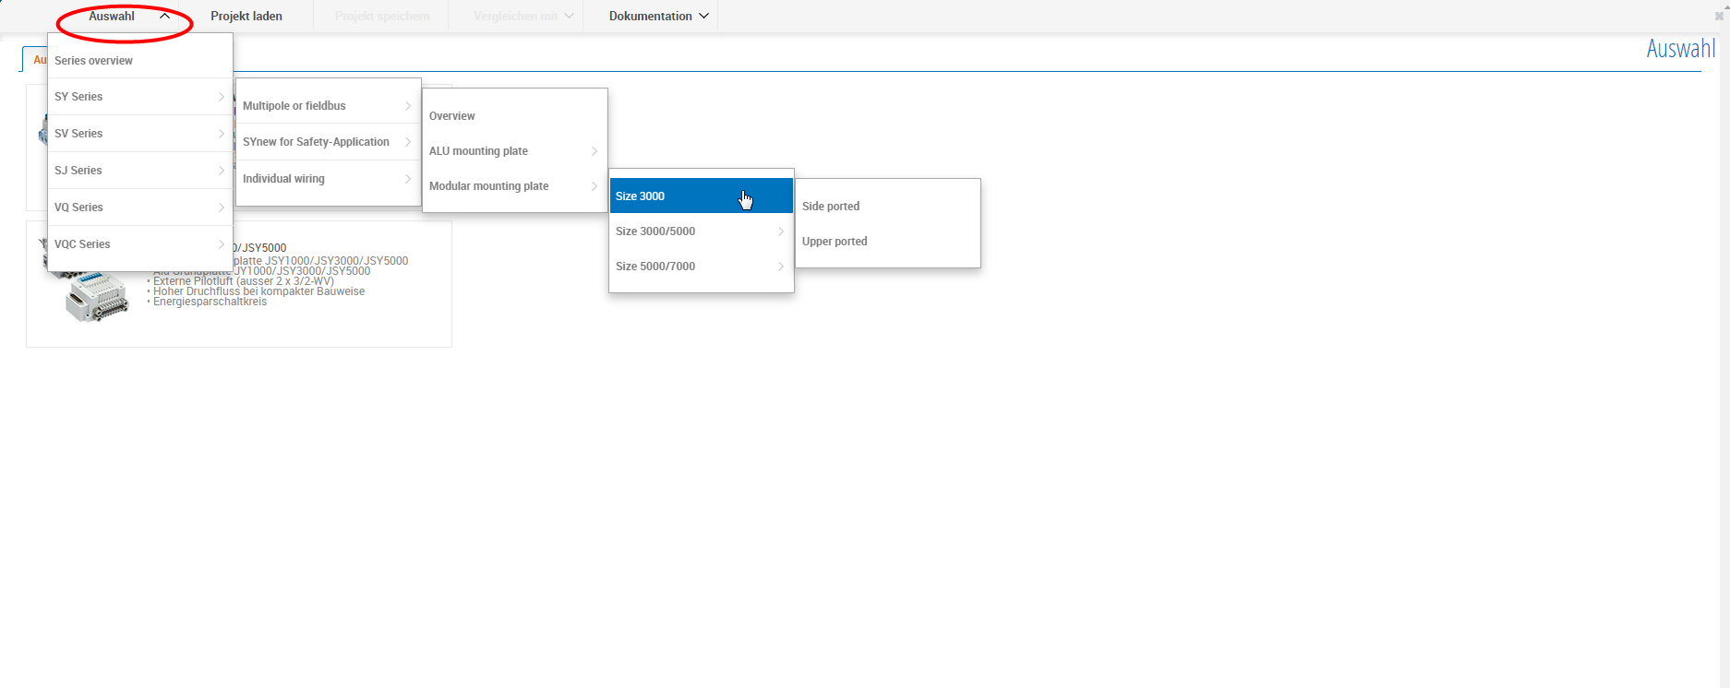Image resolution: width=1730 pixels, height=688 pixels.
Task: Close panel with top-right X icon
Action: [x=1719, y=16]
